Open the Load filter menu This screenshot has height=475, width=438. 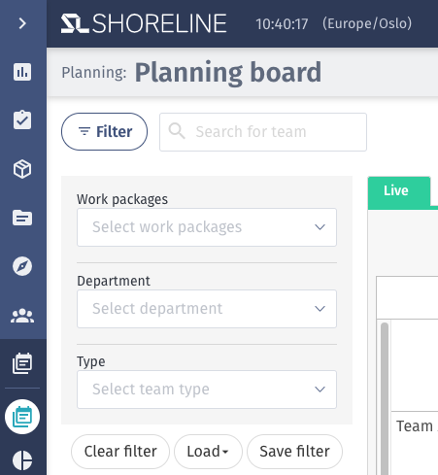coord(208,452)
